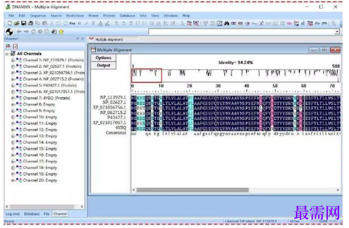Click the scissors Cut icon
The width and height of the screenshot is (349, 228).
tap(52, 23)
